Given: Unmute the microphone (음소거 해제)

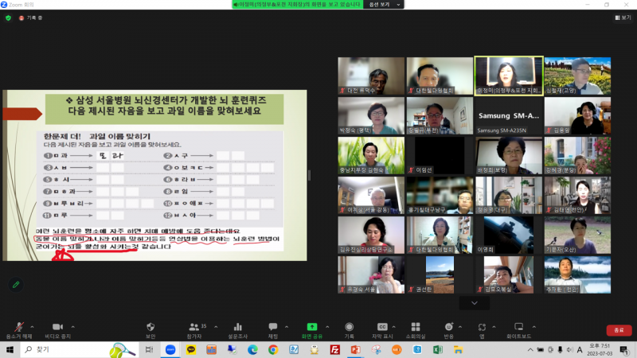Looking at the screenshot, I should click(19, 327).
